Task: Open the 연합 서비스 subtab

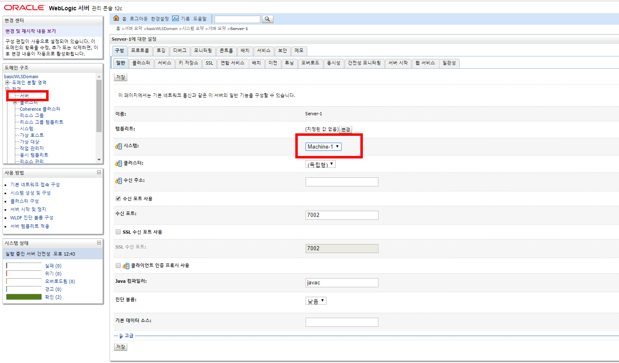Action: 233,63
